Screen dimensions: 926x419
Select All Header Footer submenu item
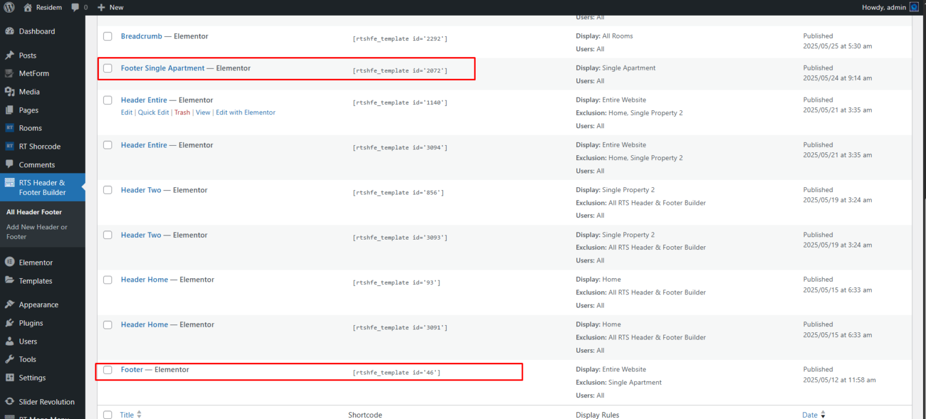click(33, 212)
